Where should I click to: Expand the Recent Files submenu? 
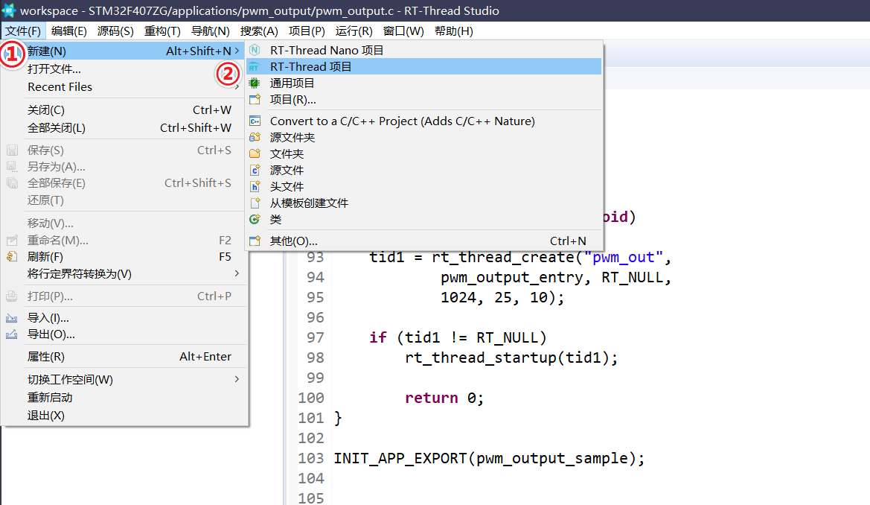click(x=60, y=87)
